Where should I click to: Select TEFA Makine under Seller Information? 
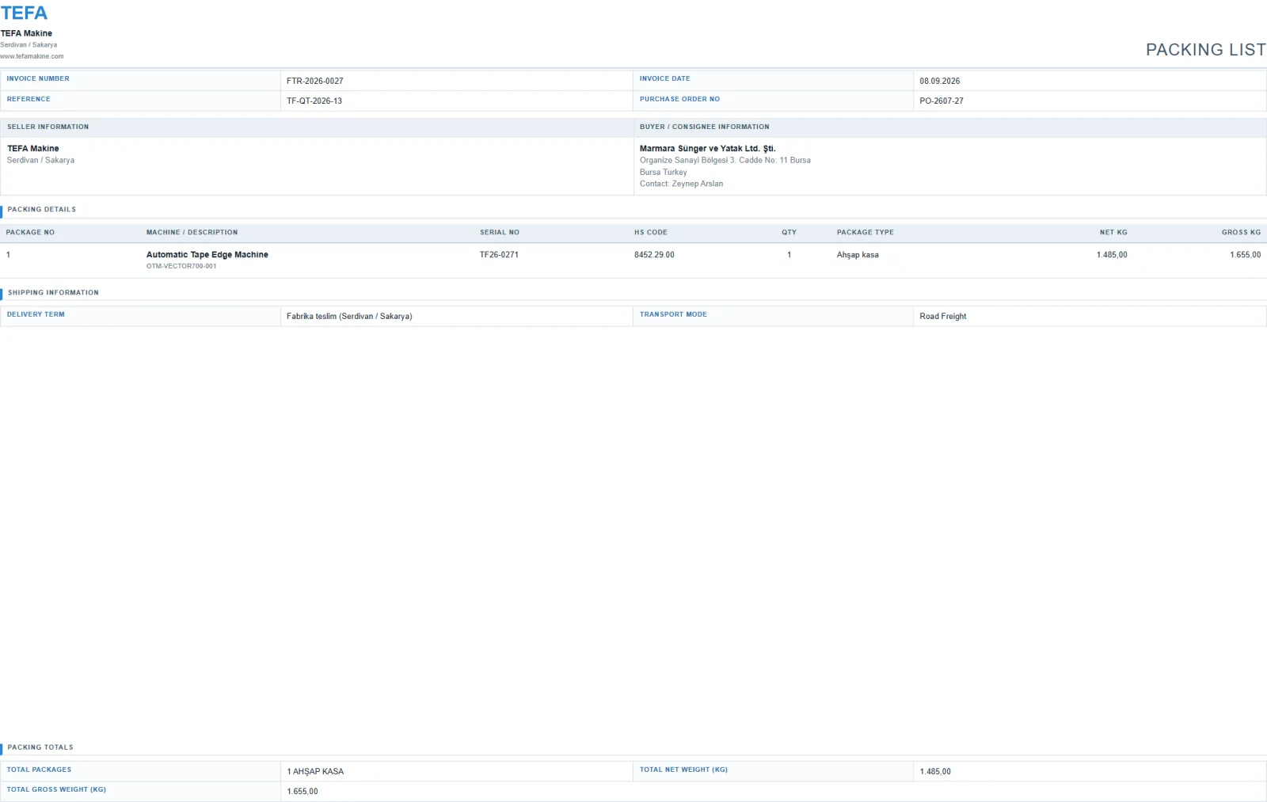pyautogui.click(x=33, y=148)
